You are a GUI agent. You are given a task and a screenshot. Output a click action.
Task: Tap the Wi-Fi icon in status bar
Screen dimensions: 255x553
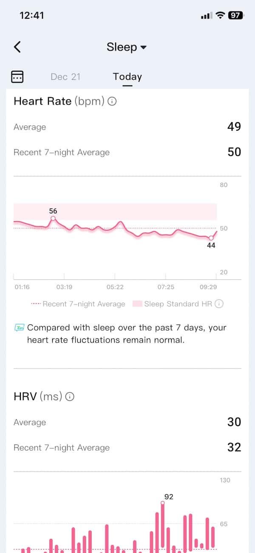[220, 15]
